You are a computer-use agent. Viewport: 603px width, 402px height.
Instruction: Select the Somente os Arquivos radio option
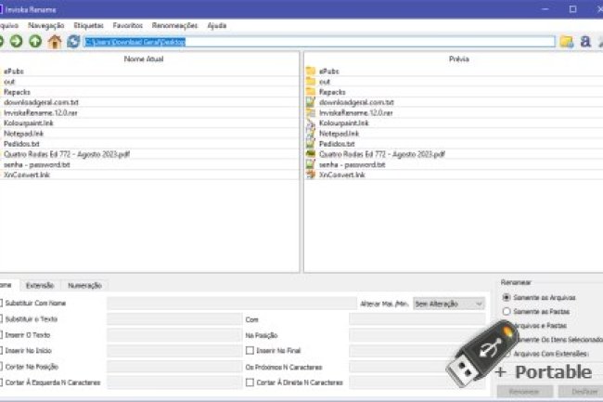507,297
